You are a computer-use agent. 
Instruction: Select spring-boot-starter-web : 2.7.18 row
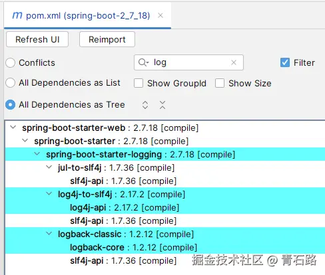(x=165, y=128)
